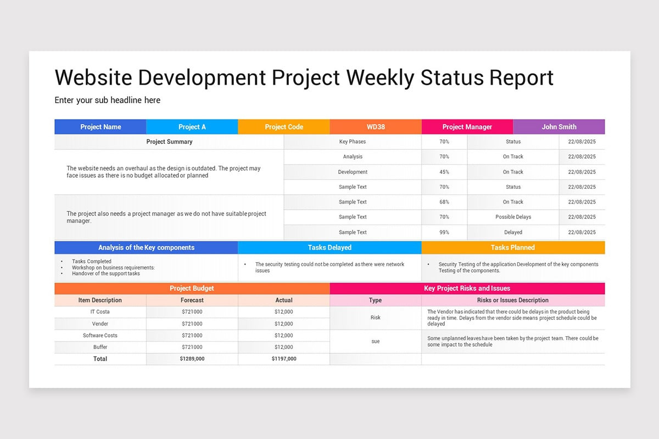Select the WD38 cell
659x439 pixels.
(x=376, y=127)
